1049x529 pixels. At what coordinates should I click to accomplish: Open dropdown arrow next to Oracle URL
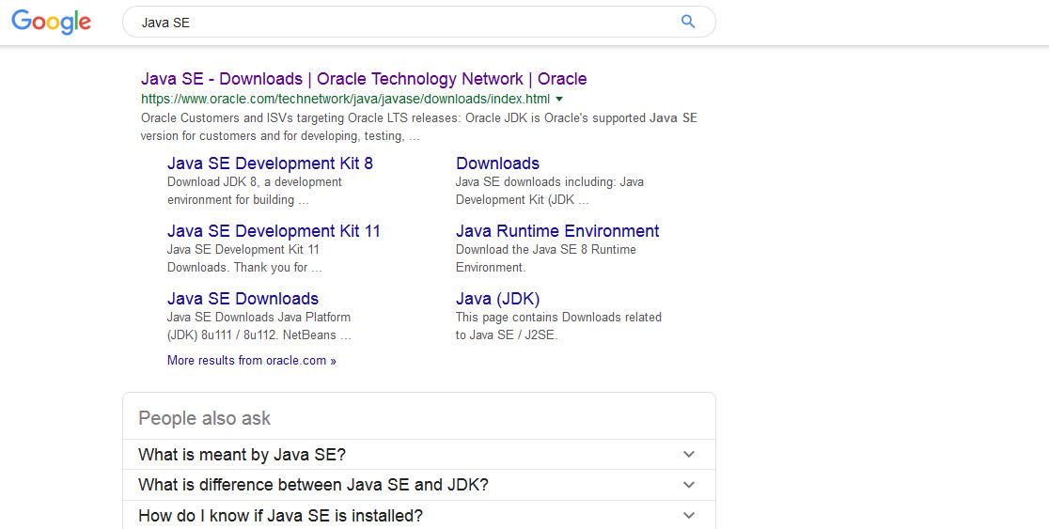(559, 99)
